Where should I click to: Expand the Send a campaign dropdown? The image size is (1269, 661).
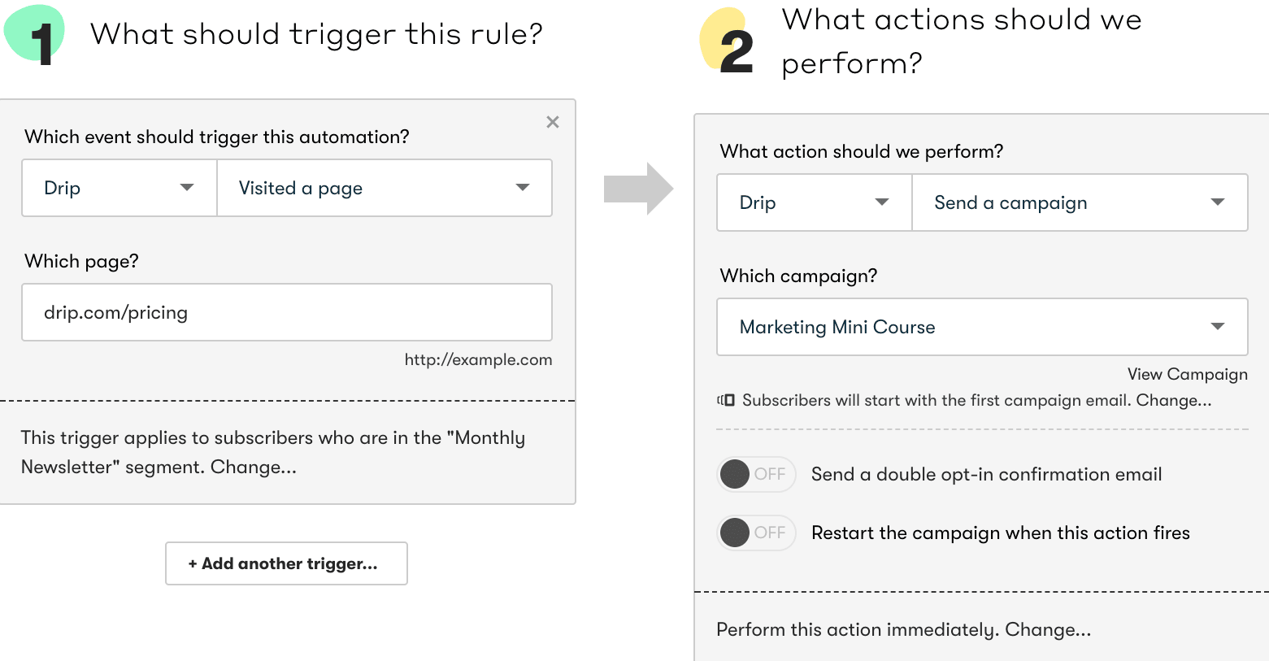coord(1080,202)
